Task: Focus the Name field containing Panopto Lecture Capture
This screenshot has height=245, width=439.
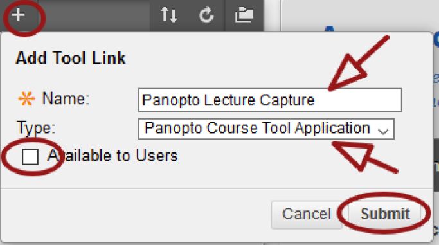Action: click(x=270, y=100)
